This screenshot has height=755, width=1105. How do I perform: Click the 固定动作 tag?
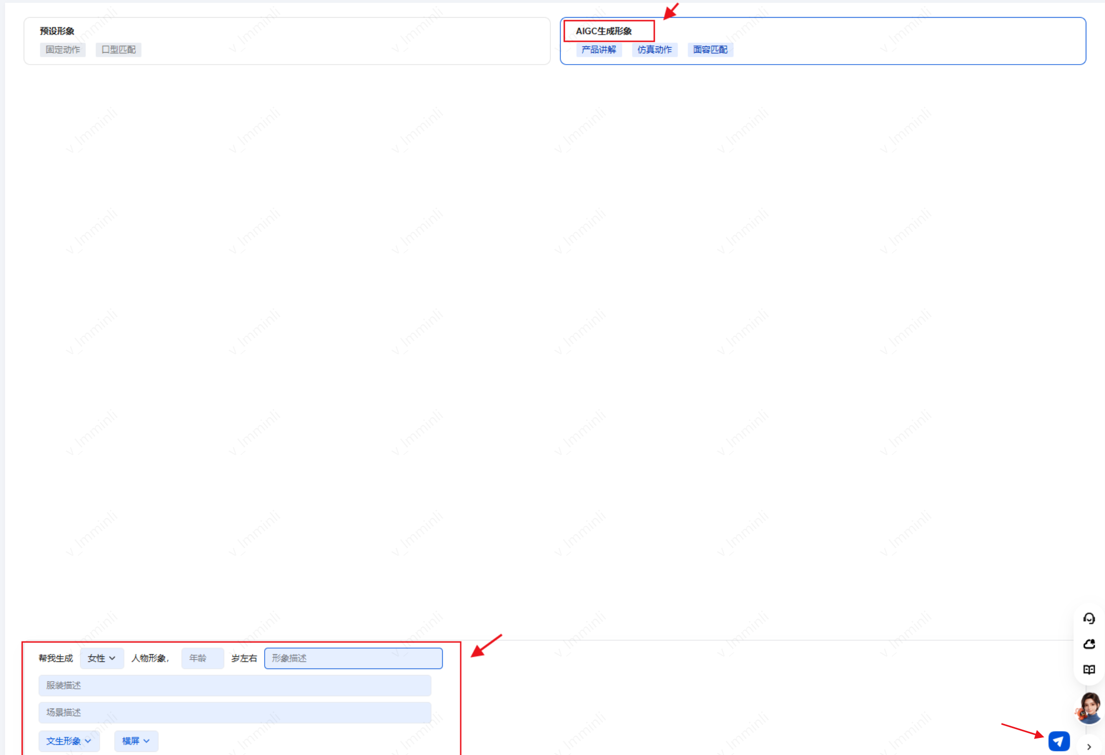point(63,50)
